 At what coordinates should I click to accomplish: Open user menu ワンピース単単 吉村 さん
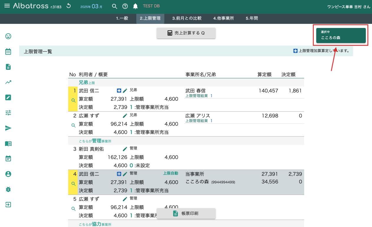(348, 7)
